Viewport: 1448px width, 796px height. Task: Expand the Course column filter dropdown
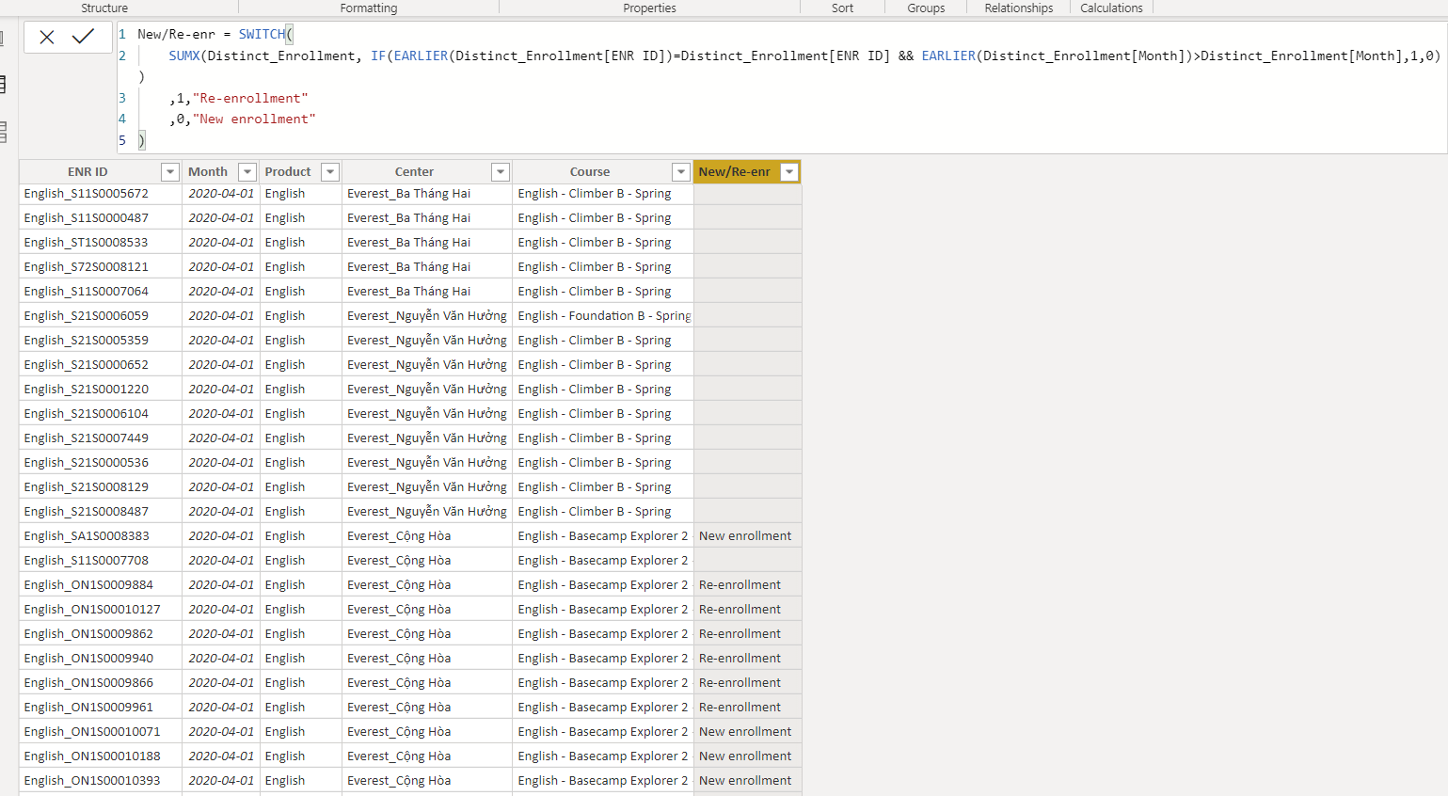click(x=681, y=172)
